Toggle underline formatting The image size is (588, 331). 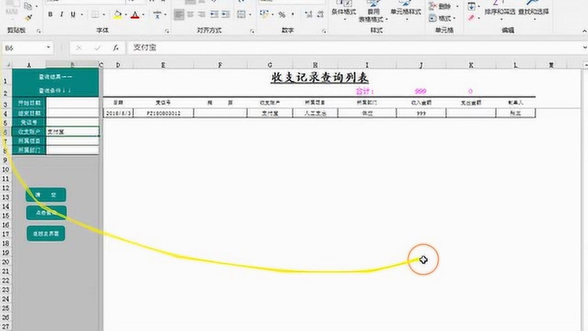(73, 15)
